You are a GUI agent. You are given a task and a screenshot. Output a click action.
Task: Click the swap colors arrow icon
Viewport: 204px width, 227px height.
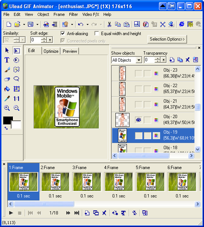tap(6, 128)
